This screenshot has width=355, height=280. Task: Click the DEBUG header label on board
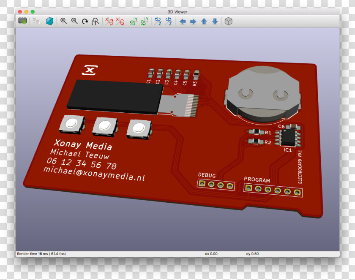pyautogui.click(x=207, y=175)
